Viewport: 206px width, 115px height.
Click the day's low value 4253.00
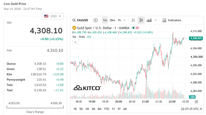tap(14, 103)
